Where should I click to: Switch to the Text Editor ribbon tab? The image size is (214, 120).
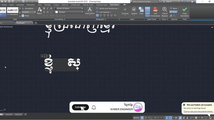pos(114,5)
